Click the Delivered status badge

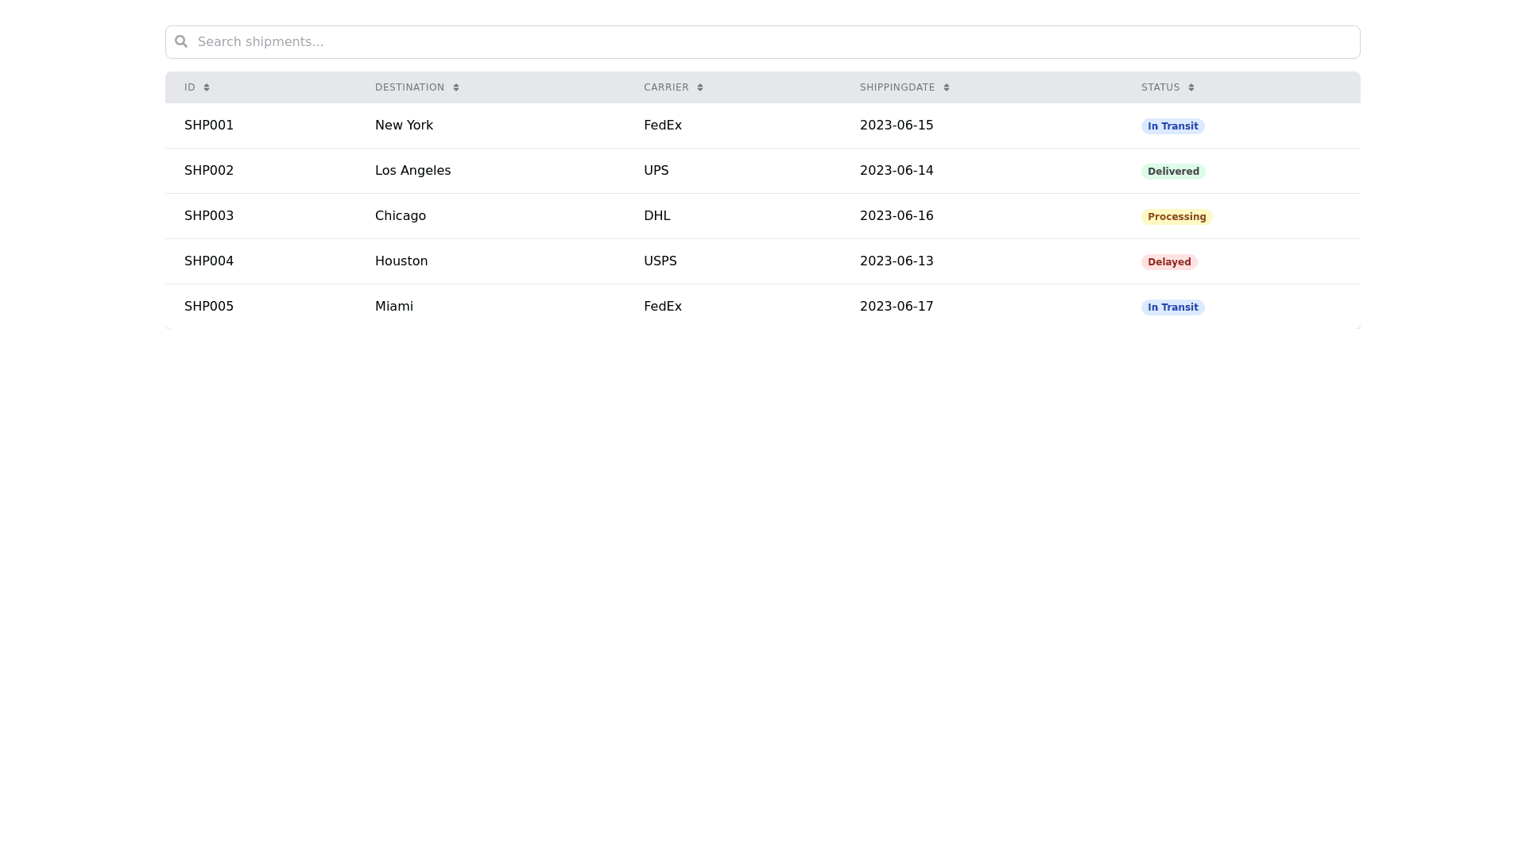[x=1173, y=172]
